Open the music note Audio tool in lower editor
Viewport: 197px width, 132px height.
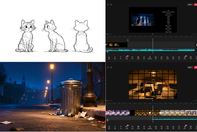point(115,126)
